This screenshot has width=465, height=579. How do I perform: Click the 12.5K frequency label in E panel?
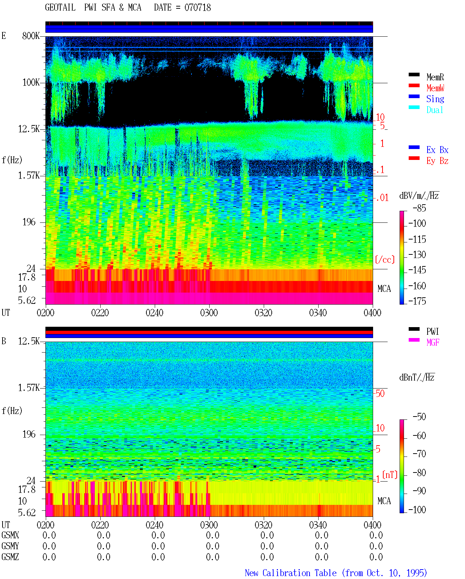(29, 129)
